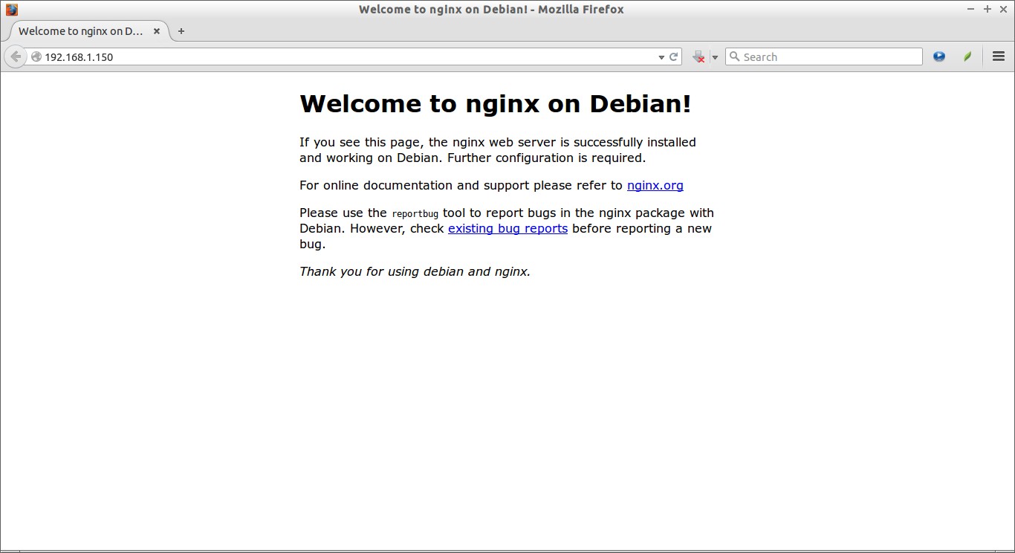Open the Firefox hamburger menu
The width and height of the screenshot is (1015, 553).
point(999,56)
